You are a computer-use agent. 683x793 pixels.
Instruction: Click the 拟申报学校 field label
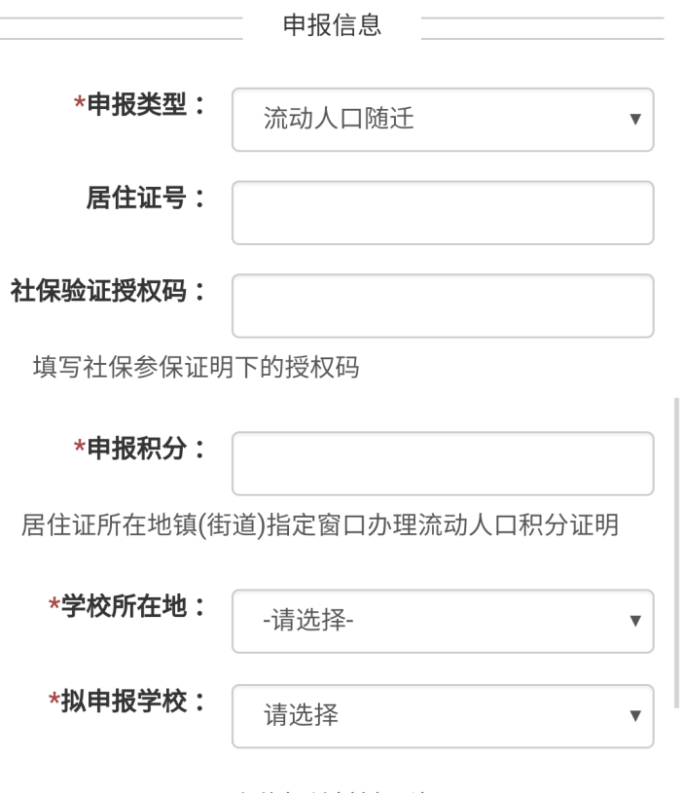coord(126,702)
